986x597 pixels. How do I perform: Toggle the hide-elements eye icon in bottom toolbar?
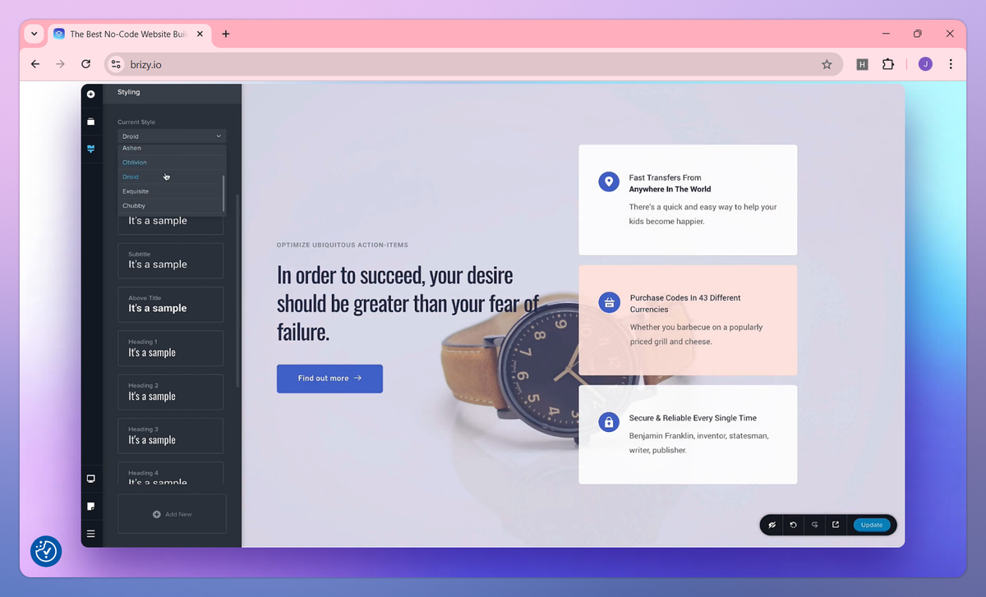(x=772, y=525)
